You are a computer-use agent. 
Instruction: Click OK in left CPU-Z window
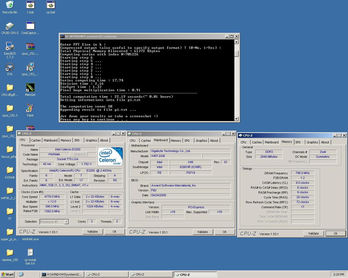coord(114,232)
